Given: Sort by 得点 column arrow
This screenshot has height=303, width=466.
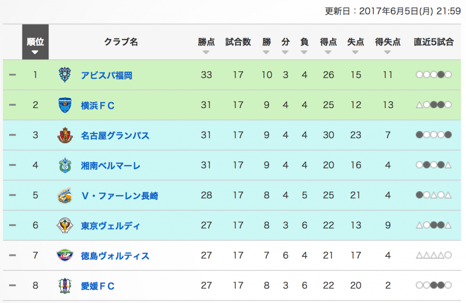Looking at the screenshot, I should coord(328,52).
